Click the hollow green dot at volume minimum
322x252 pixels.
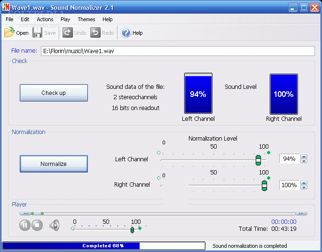pyautogui.click(x=72, y=228)
